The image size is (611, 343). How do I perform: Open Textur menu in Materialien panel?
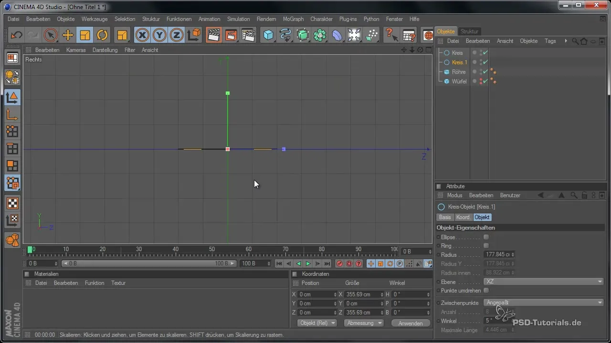118,283
